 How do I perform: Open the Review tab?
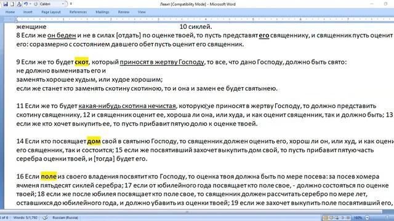tap(124, 12)
